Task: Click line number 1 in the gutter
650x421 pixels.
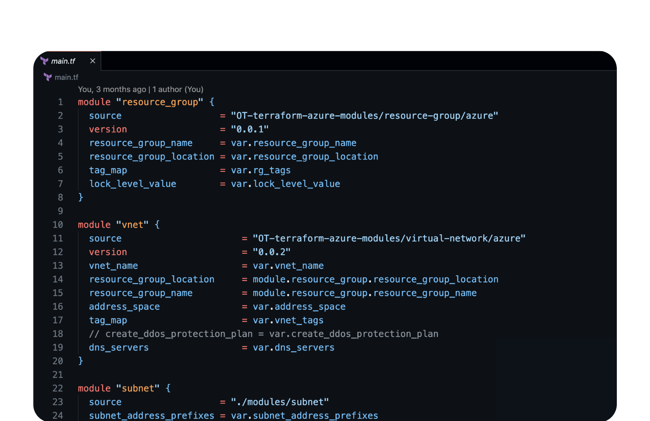Action: 61,102
